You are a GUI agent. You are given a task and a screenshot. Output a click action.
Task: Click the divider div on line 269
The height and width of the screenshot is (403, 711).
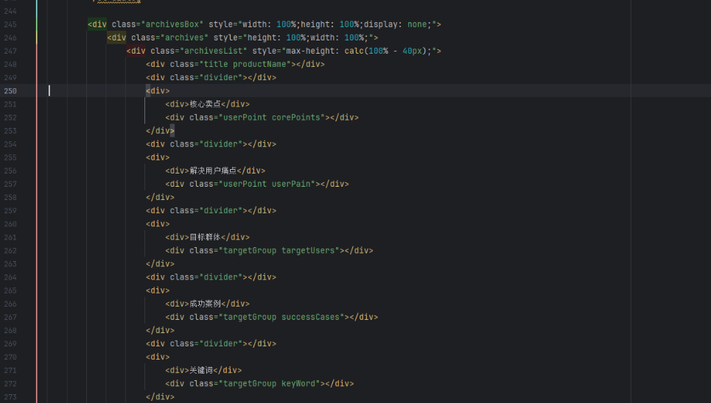click(x=211, y=343)
